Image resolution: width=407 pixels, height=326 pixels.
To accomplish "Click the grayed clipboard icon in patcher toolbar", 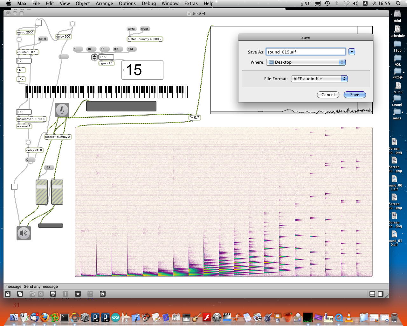I will click(x=32, y=294).
